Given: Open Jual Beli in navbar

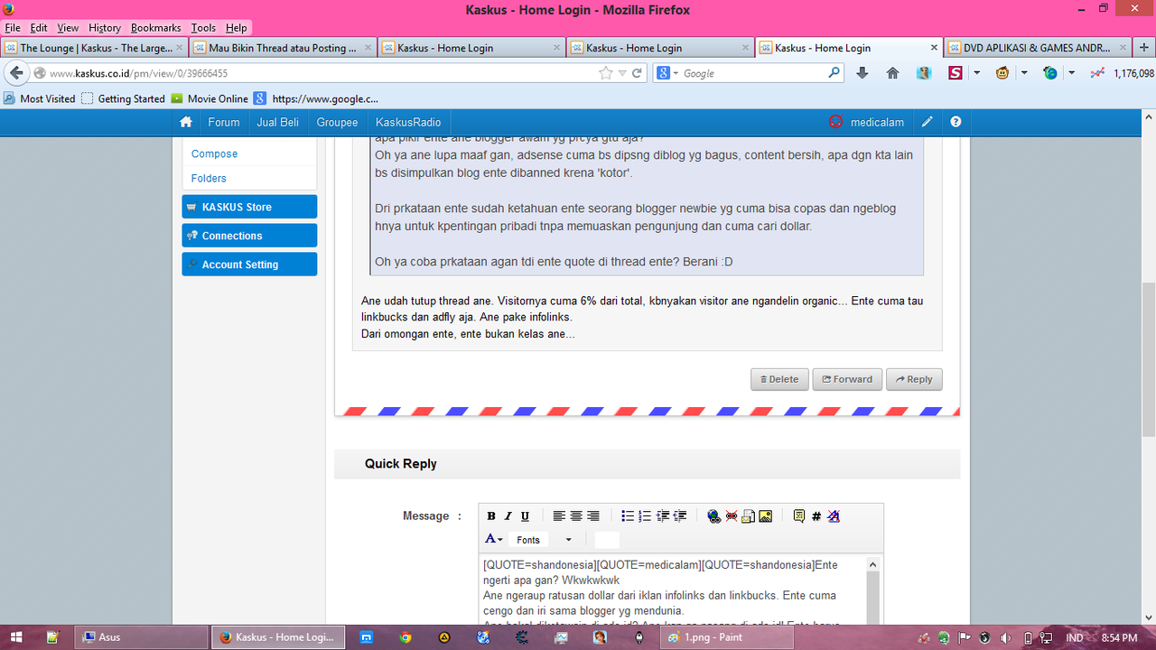Looking at the screenshot, I should [x=278, y=122].
